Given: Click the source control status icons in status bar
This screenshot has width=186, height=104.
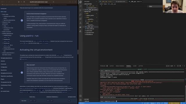Looking at the screenshot, I should tap(82, 103).
